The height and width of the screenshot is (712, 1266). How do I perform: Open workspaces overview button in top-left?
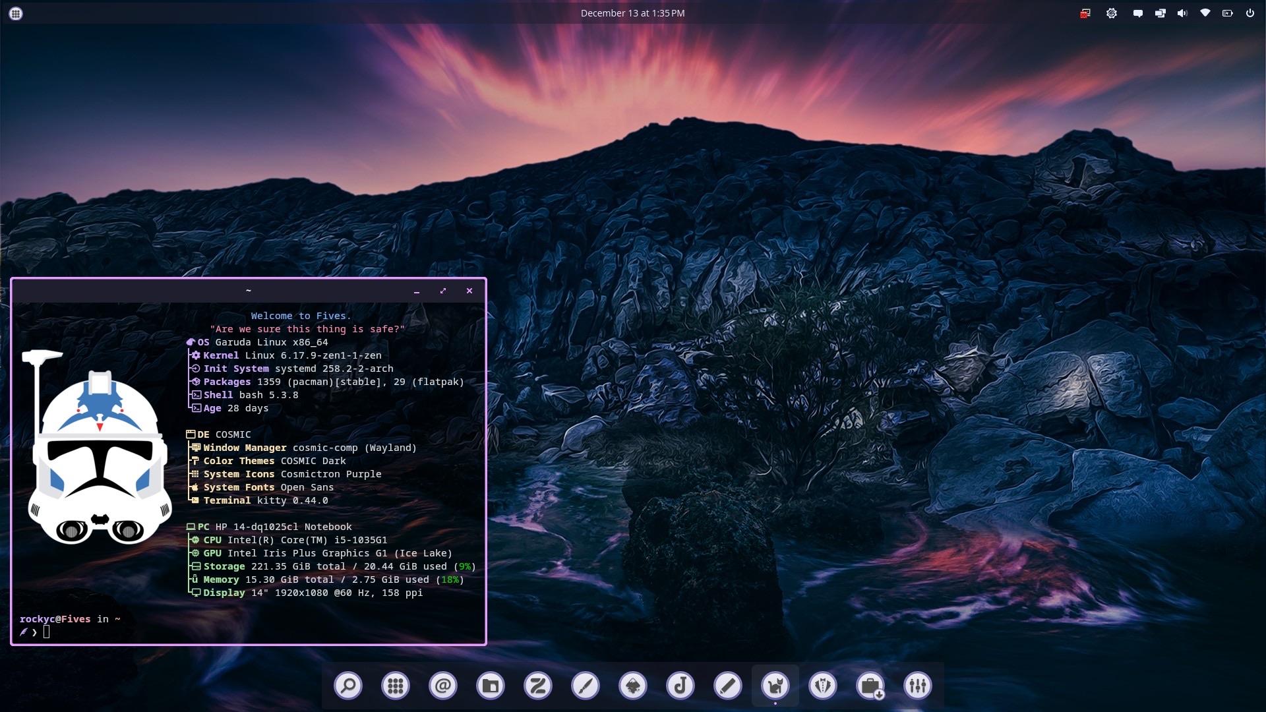pyautogui.click(x=16, y=13)
